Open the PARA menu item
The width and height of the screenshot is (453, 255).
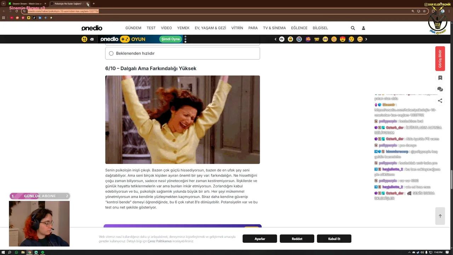tap(253, 28)
